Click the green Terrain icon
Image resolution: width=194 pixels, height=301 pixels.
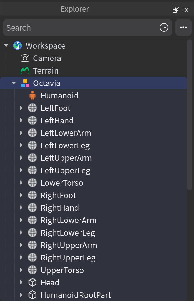tap(25, 71)
